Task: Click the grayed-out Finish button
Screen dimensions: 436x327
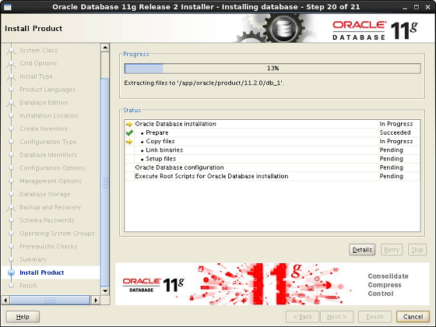Action: [x=374, y=317]
